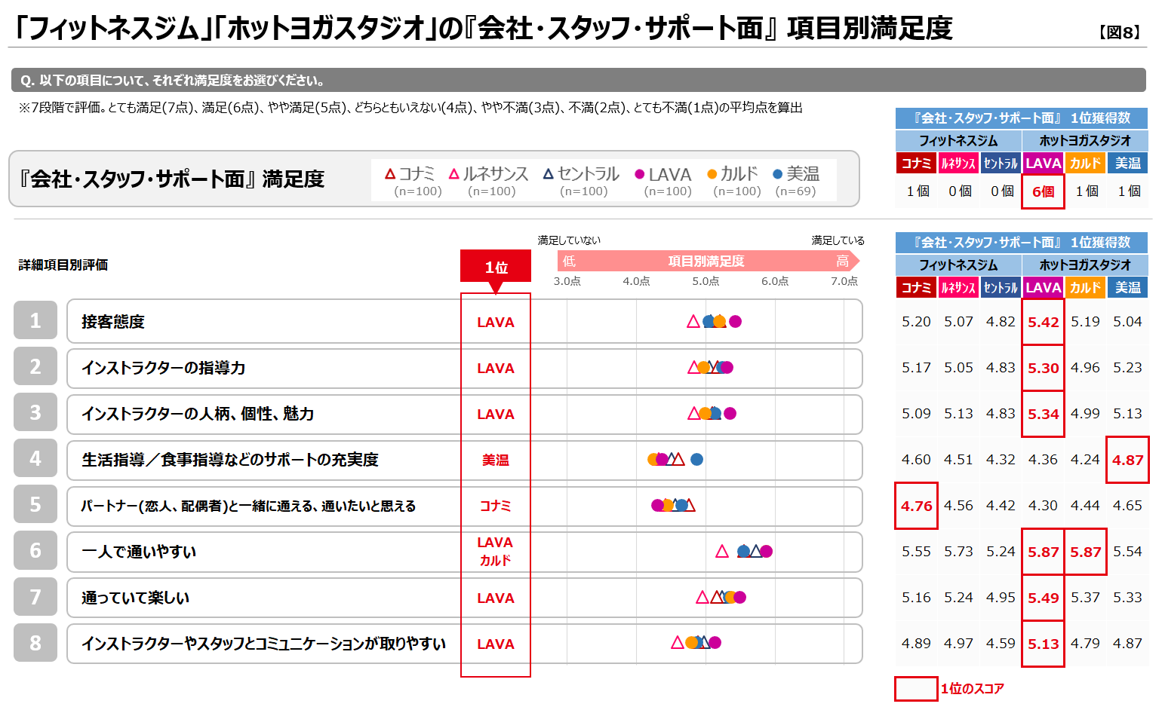Click the magenta circle marker in 接客態度 chart row
Viewport: 1162px width, 713px height.
click(736, 321)
